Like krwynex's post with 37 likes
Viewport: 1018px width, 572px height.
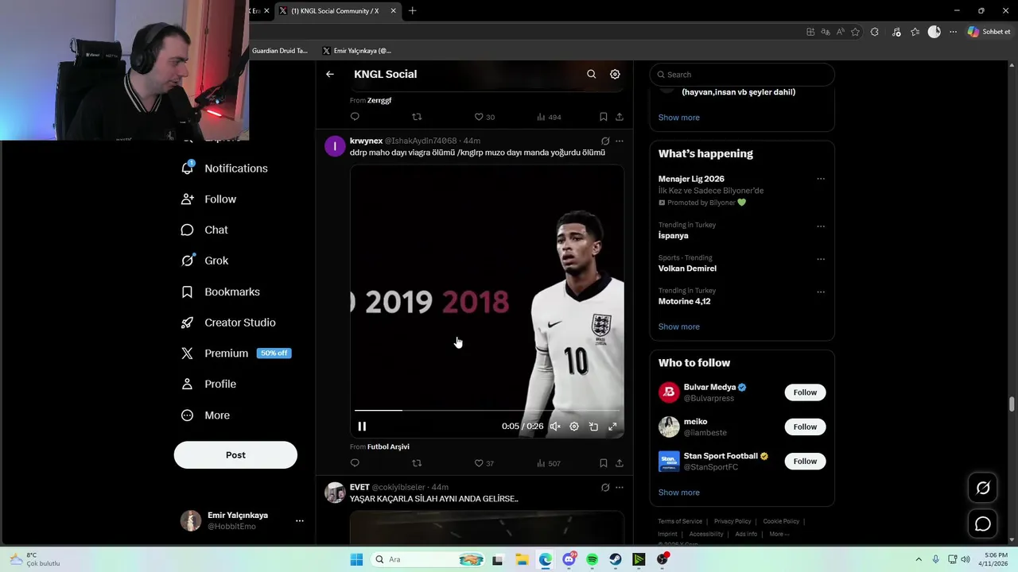484,463
